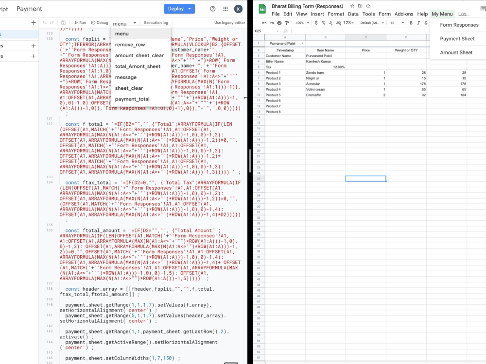Run the Payment script

(x=79, y=22)
